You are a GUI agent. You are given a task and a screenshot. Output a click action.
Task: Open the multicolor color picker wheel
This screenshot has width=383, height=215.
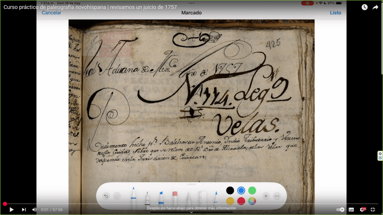252,201
